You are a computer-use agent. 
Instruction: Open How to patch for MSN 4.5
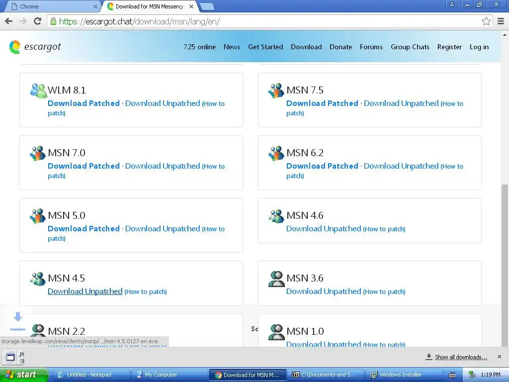click(x=146, y=291)
